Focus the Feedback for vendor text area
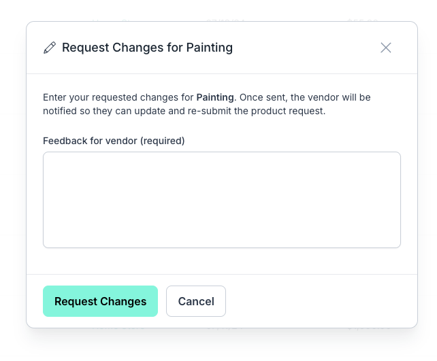This screenshot has height=361, width=437. 221,200
